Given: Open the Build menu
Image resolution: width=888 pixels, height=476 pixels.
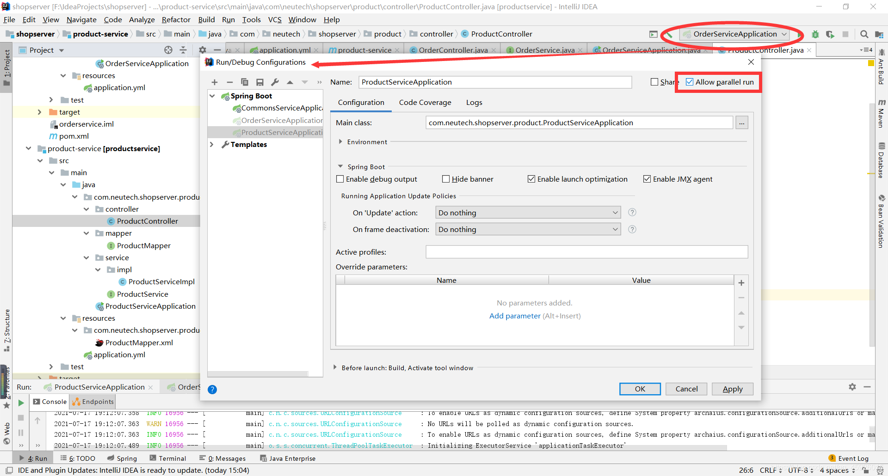Looking at the screenshot, I should point(206,20).
